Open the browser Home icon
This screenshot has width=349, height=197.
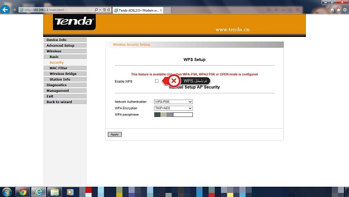[x=332, y=10]
